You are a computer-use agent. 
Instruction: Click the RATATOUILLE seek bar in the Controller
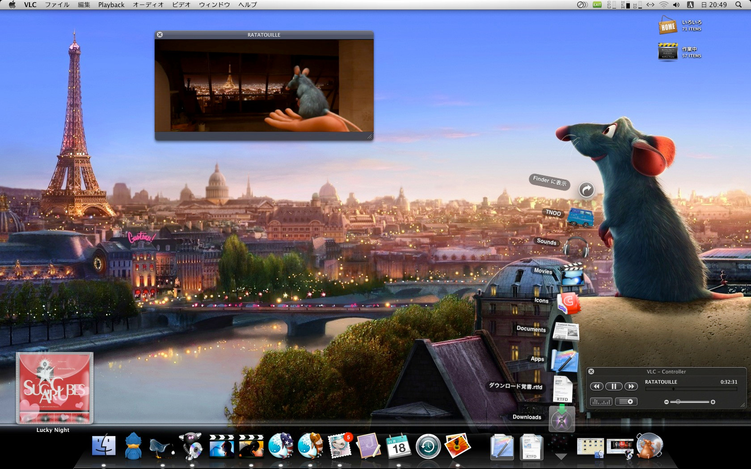[691, 389]
